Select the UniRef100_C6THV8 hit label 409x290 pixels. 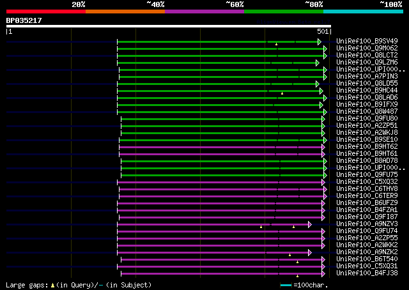pyautogui.click(x=367, y=189)
